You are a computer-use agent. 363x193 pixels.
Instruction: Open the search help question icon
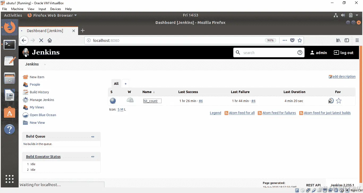pyautogui.click(x=300, y=52)
